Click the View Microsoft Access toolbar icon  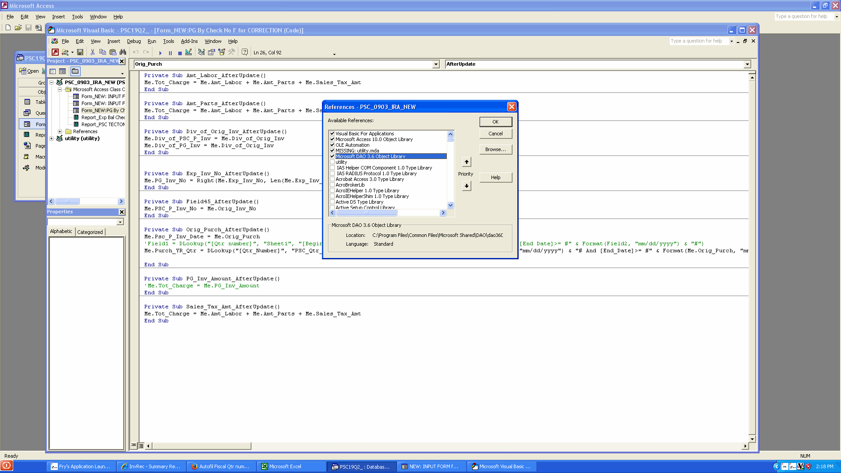55,52
